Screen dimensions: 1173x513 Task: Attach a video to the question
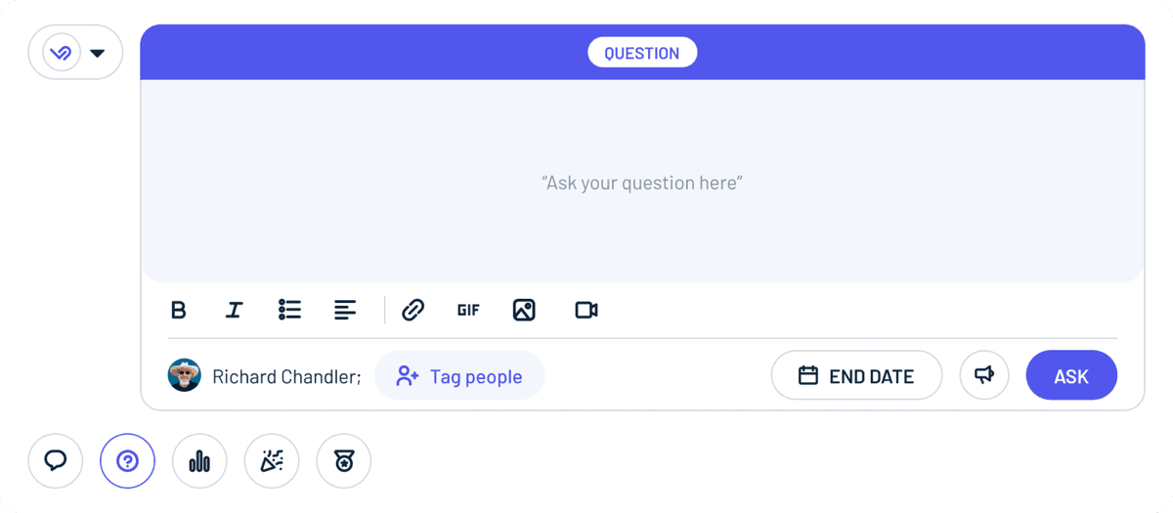[x=586, y=310]
